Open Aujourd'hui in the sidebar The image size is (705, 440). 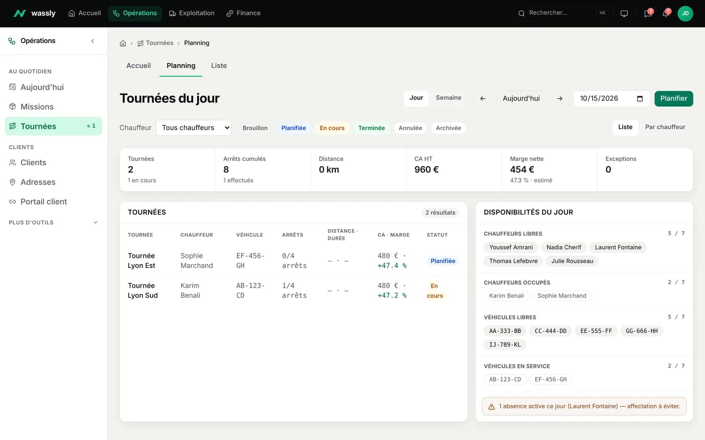(x=53, y=87)
